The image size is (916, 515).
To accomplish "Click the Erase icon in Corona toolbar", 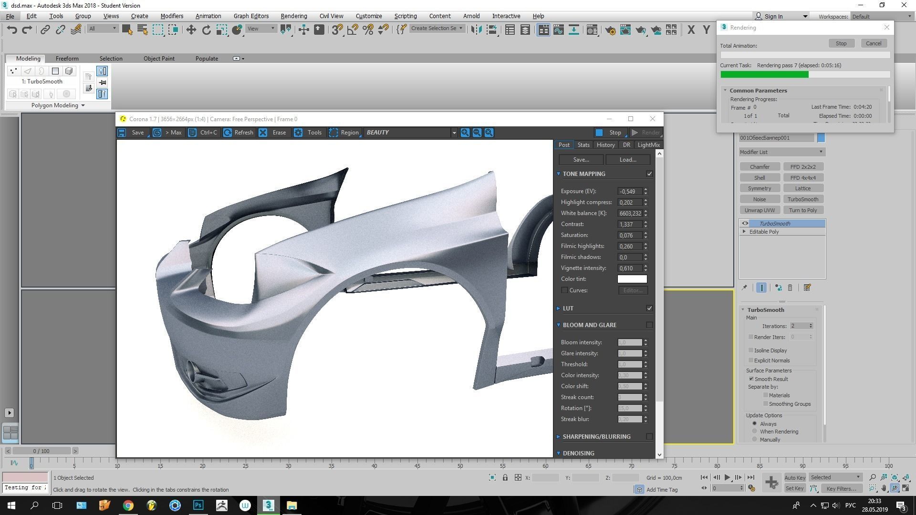I will pos(263,133).
